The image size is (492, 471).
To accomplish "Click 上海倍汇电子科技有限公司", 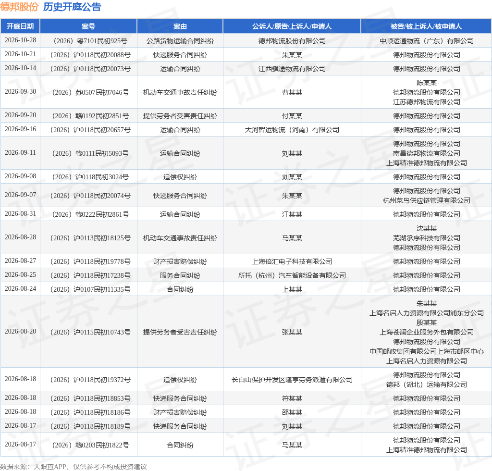I will tap(292, 261).
